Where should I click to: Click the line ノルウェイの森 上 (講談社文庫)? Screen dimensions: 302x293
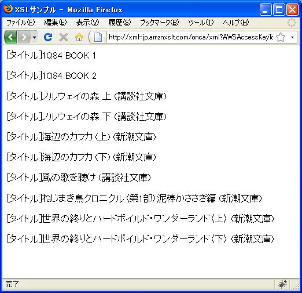click(87, 96)
